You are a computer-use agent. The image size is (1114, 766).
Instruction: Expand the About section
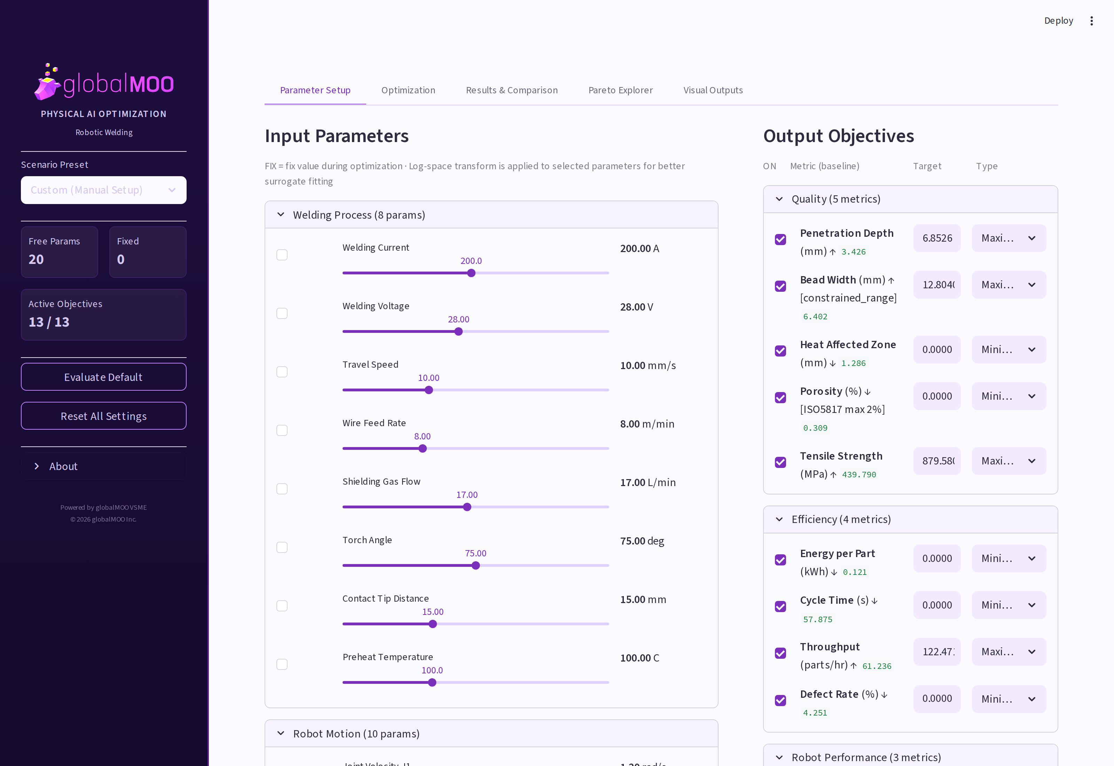pos(104,466)
